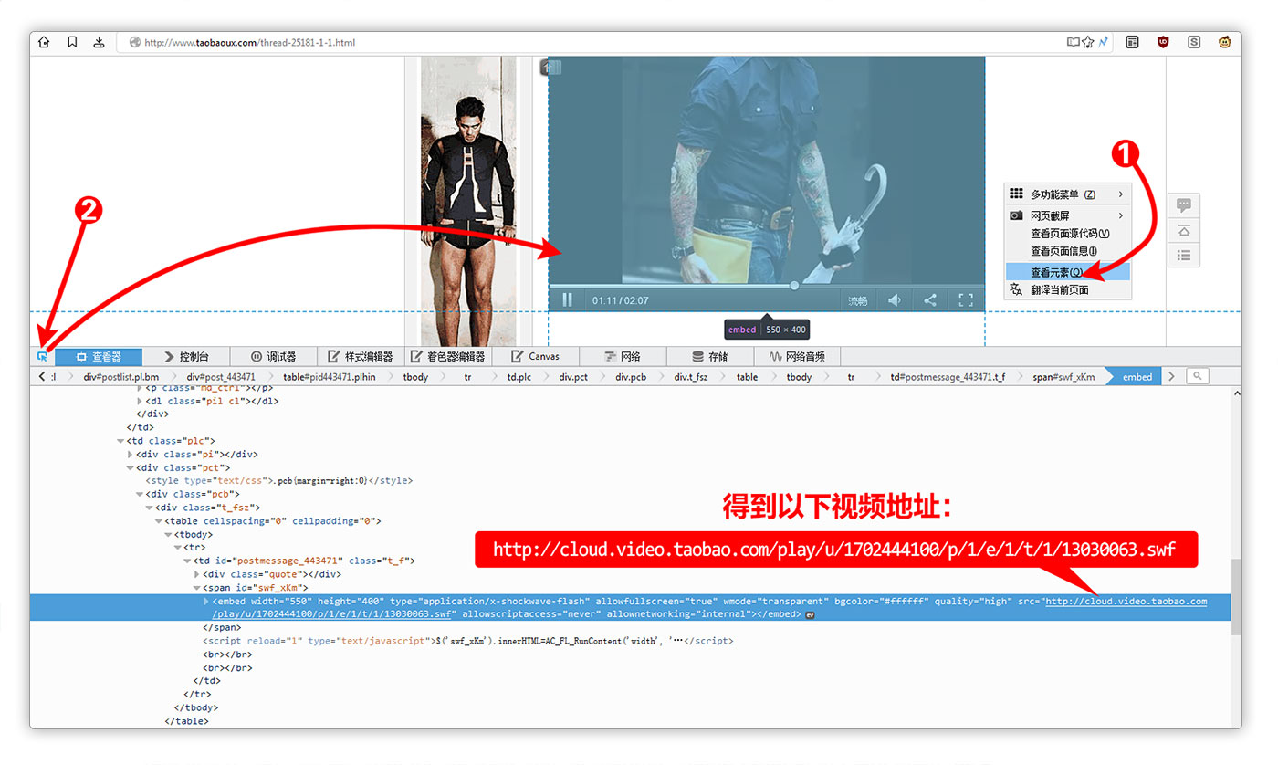
Task: Click the uBlock shield extension icon
Action: tap(1163, 42)
